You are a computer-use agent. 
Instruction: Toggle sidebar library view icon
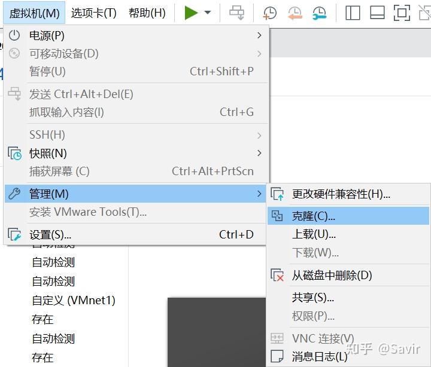tap(353, 13)
